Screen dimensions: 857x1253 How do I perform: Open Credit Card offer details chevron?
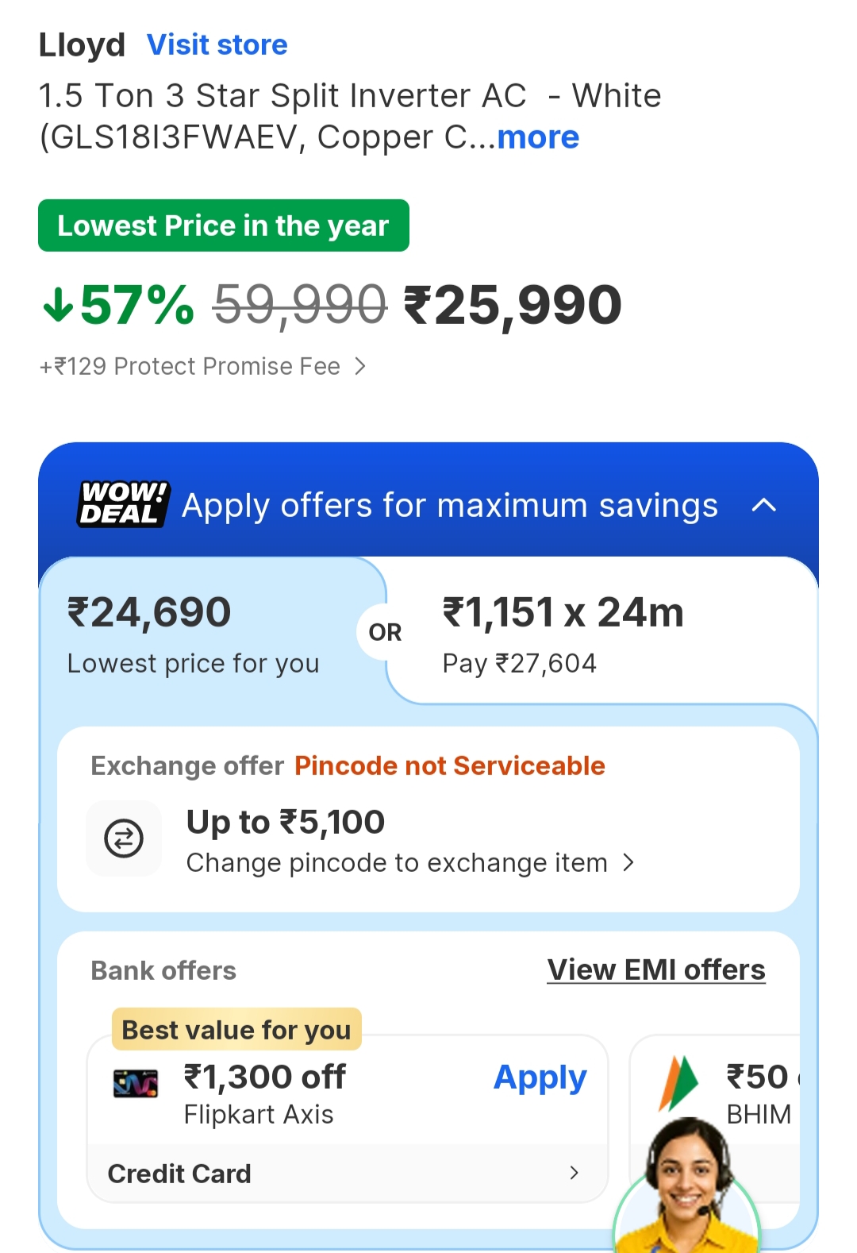(x=574, y=1173)
